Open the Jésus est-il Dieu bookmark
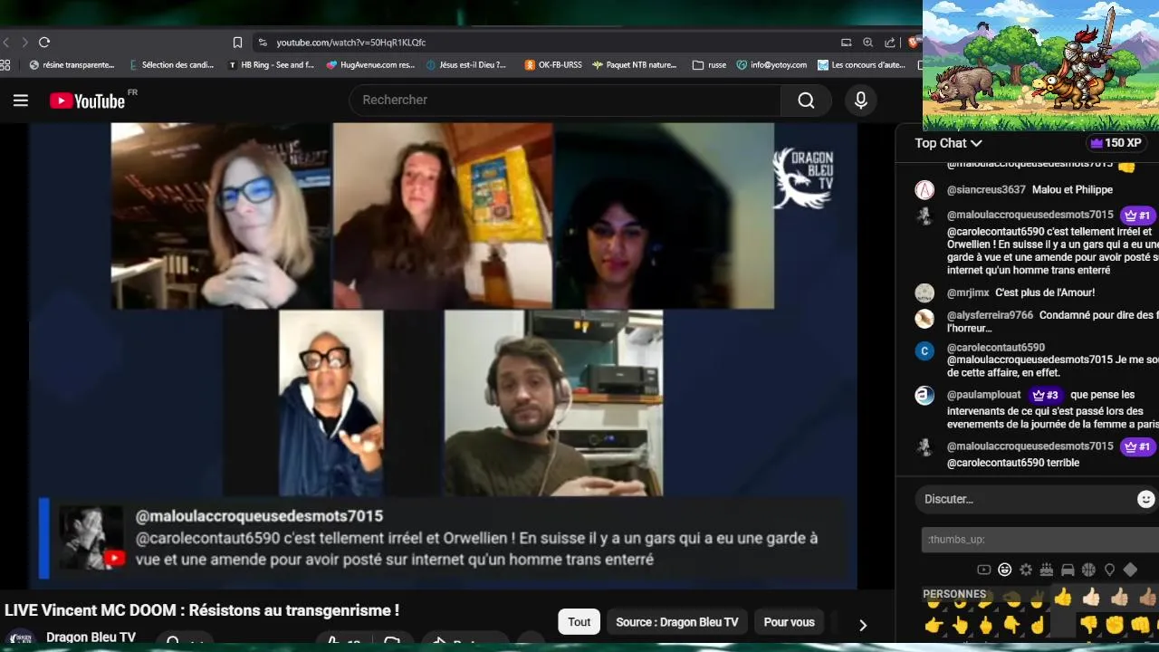Viewport: 1159px width, 652px height. 466,65
